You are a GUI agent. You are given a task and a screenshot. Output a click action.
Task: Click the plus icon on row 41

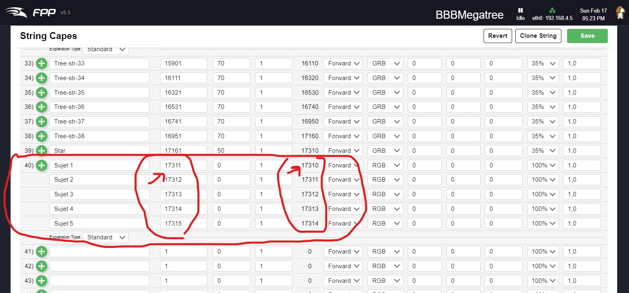coord(41,251)
